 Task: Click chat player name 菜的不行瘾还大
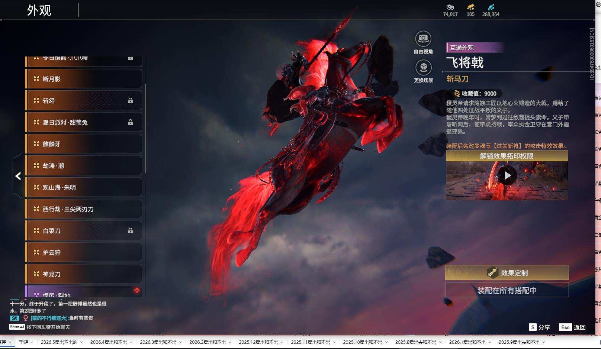click(49, 318)
